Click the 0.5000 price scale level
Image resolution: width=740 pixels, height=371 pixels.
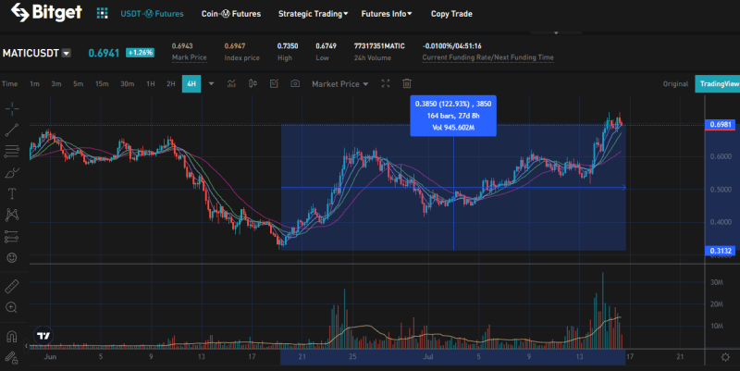[721, 190]
